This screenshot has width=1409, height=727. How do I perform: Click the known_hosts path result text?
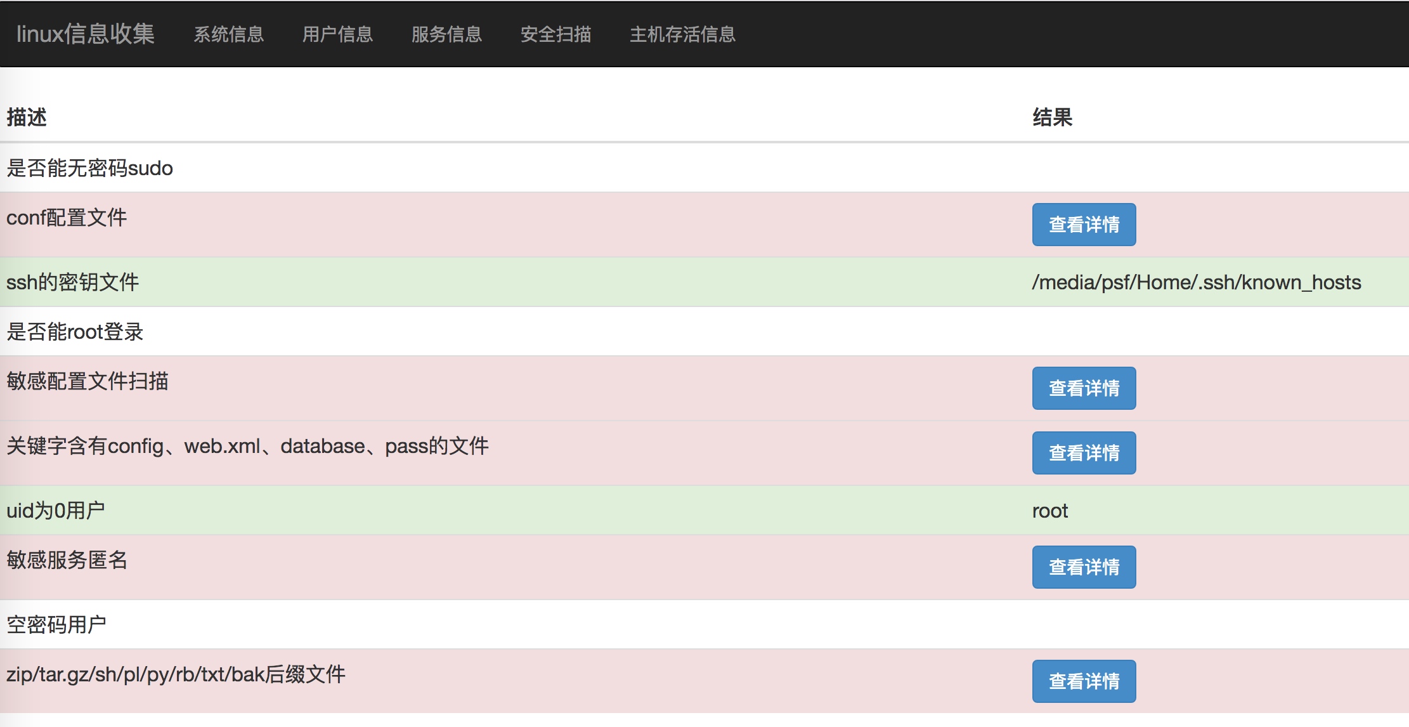[x=1196, y=282]
